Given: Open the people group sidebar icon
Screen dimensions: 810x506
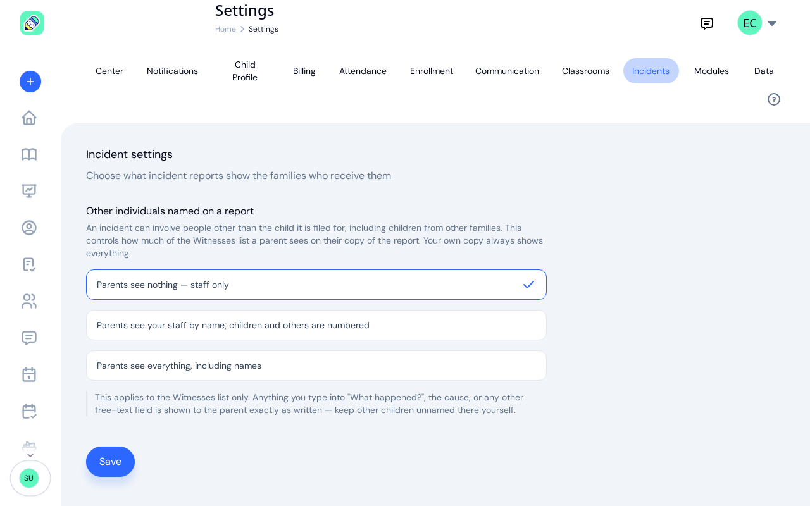Looking at the screenshot, I should coord(29,301).
